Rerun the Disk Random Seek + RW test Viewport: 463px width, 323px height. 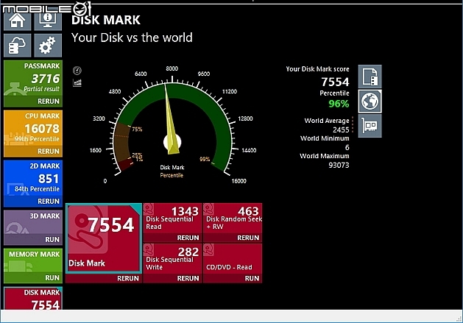(x=248, y=238)
